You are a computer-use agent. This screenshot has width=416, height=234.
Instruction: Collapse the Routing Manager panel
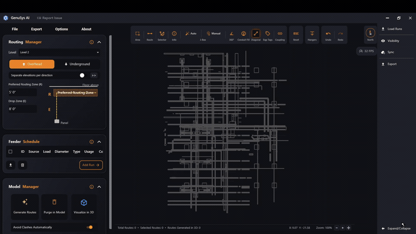click(99, 42)
